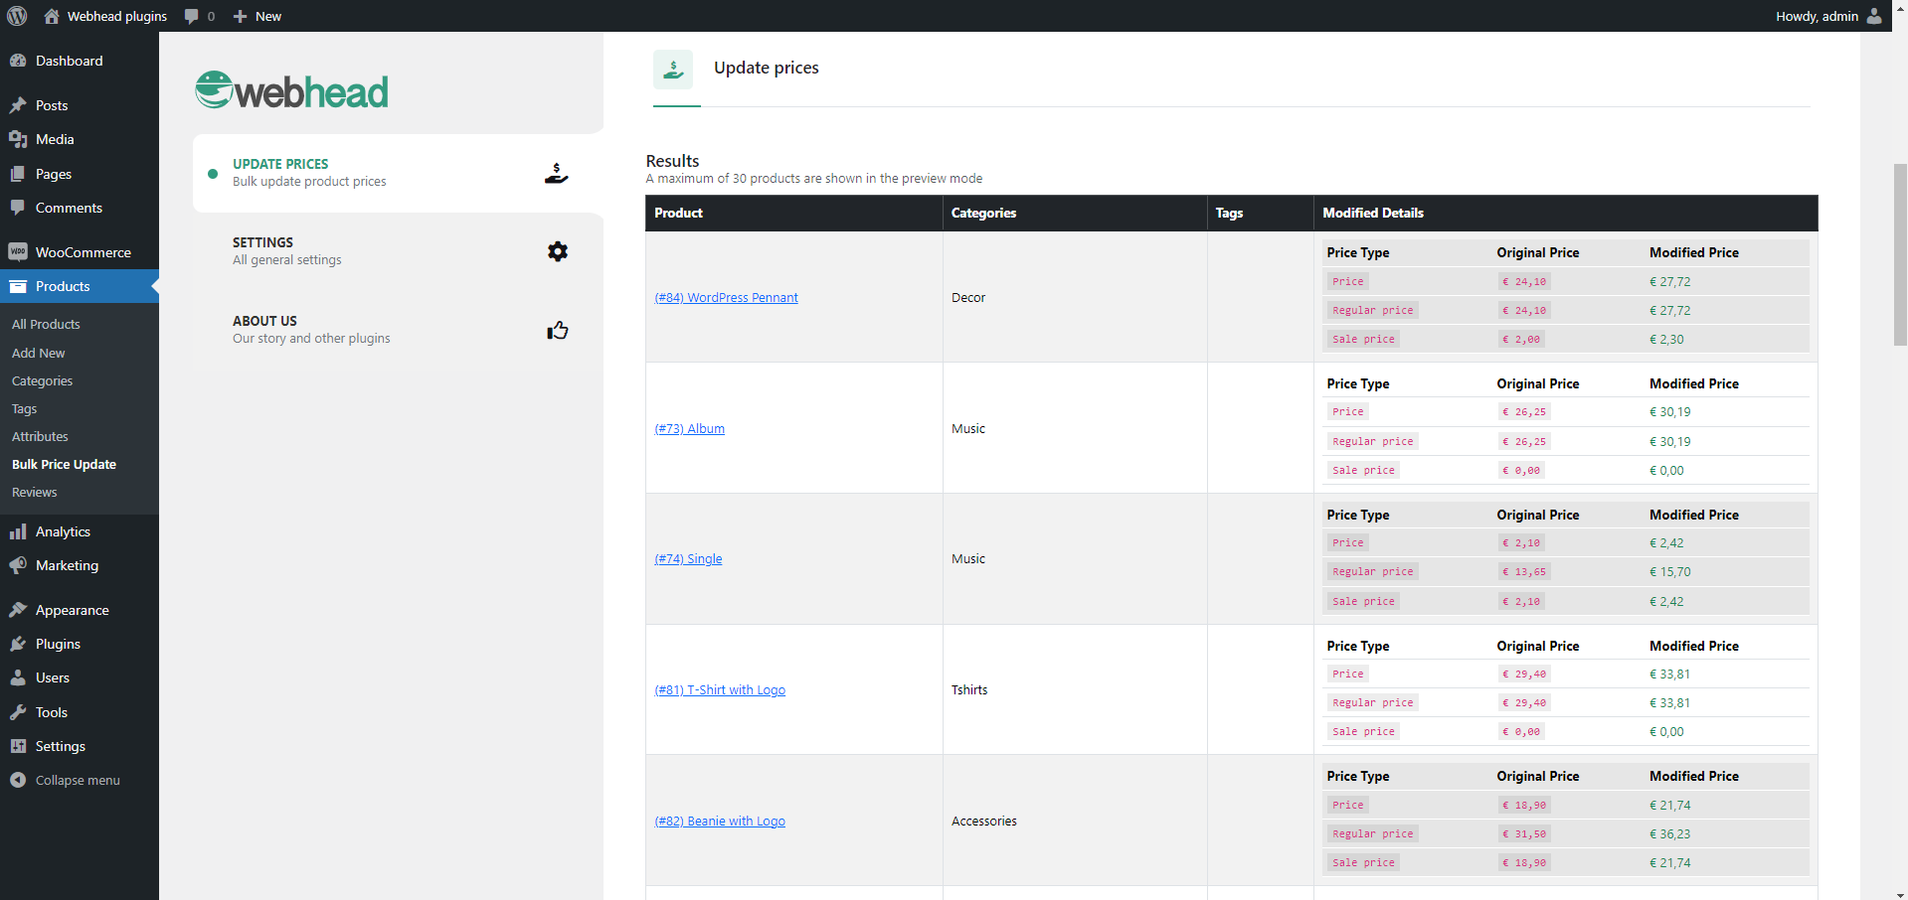Open the Tags submenu item

(25, 408)
